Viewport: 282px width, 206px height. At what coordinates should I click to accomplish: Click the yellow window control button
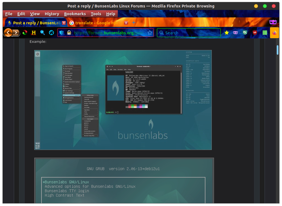click(x=256, y=6)
